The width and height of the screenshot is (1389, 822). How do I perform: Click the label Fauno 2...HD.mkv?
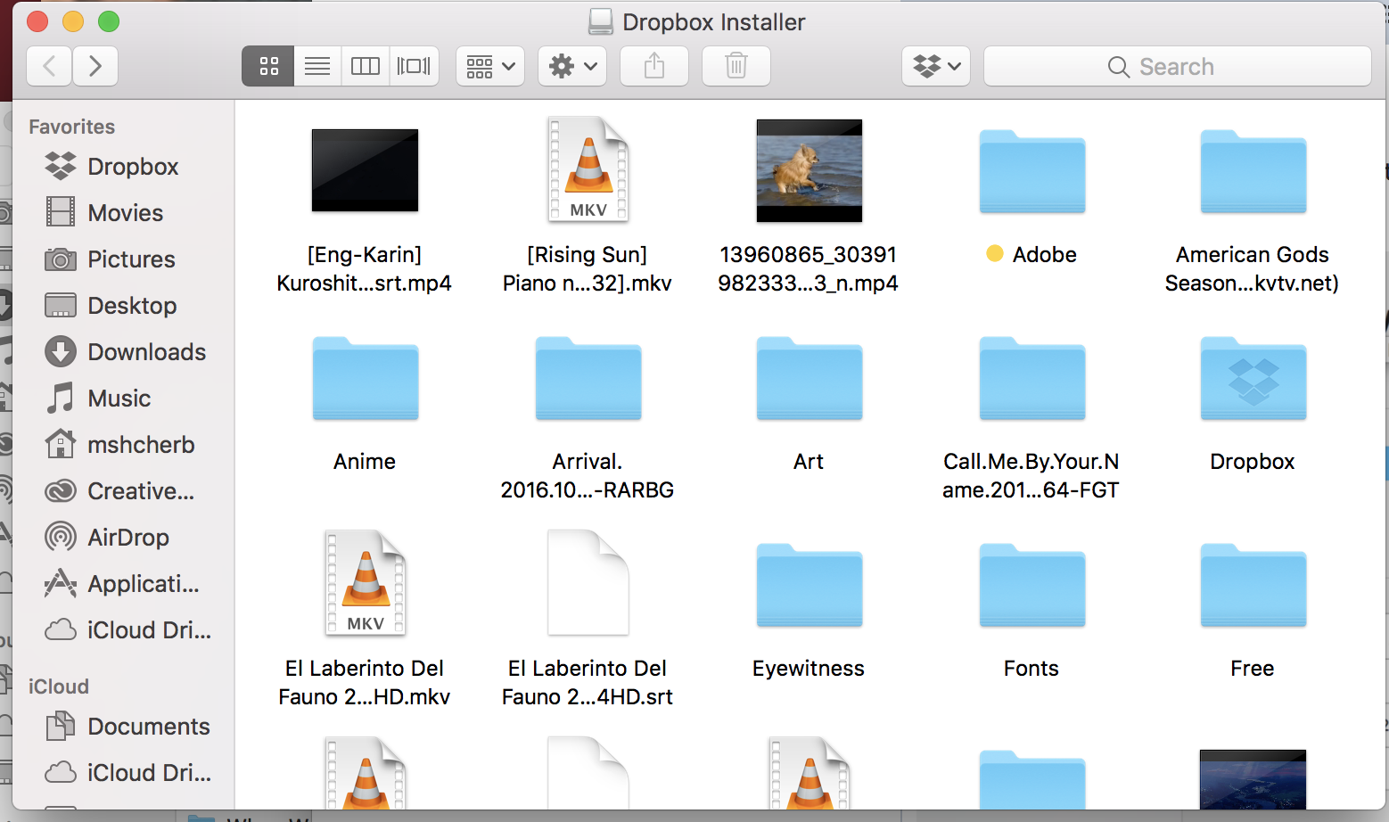tap(365, 697)
